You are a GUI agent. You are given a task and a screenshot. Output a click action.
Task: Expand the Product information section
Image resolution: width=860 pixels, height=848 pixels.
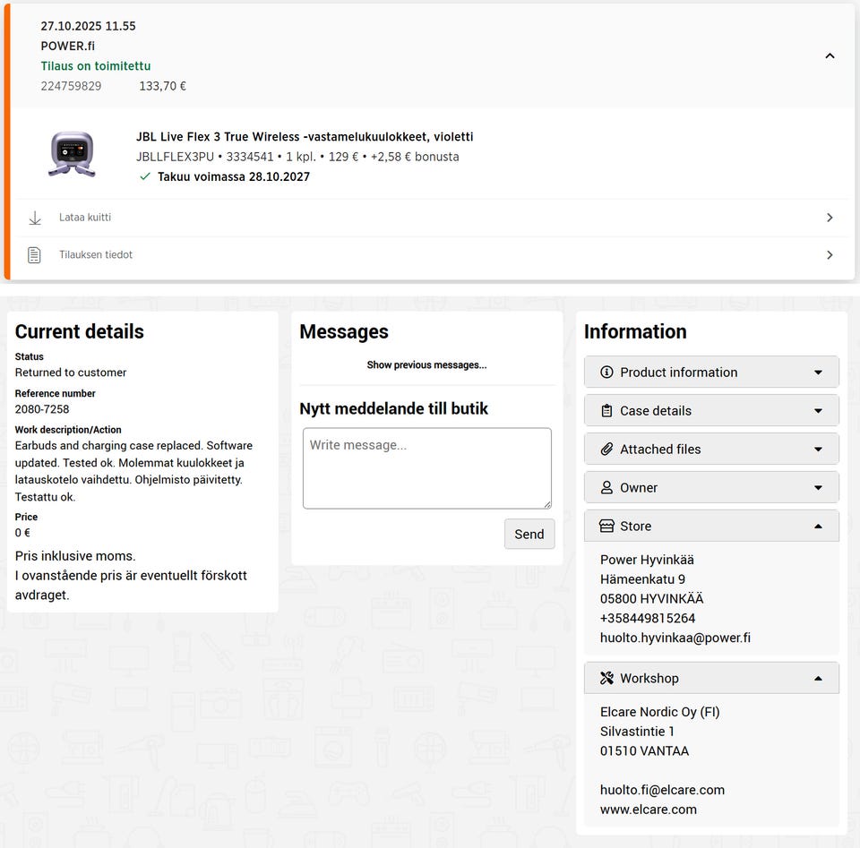(711, 373)
